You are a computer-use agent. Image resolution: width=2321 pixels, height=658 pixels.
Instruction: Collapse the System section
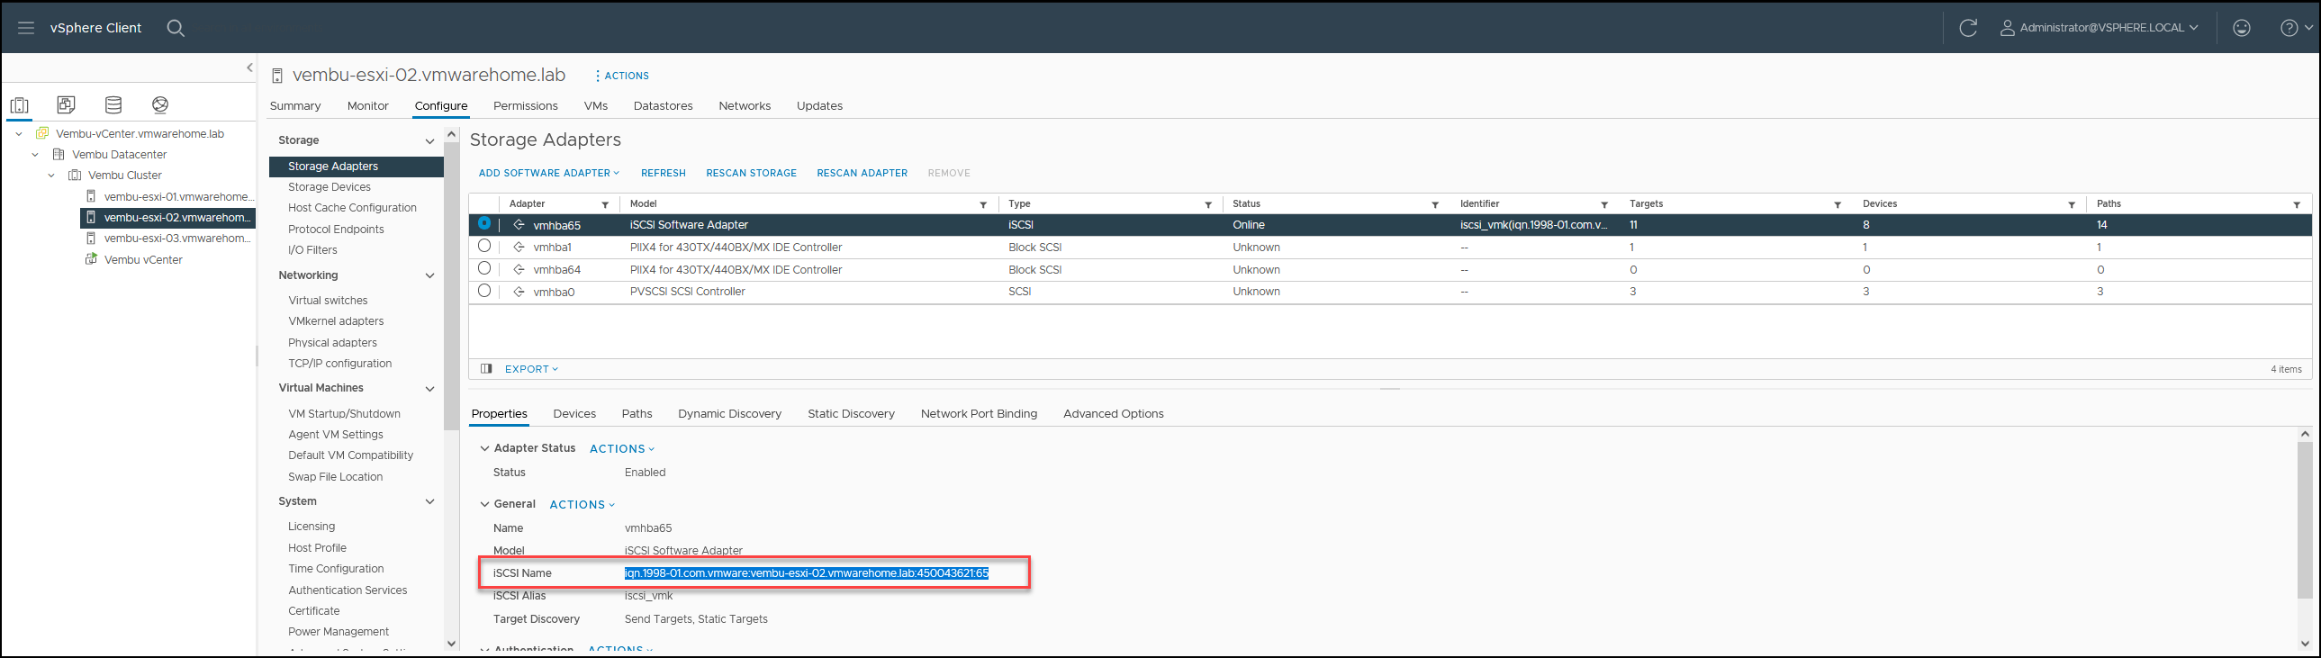click(429, 502)
